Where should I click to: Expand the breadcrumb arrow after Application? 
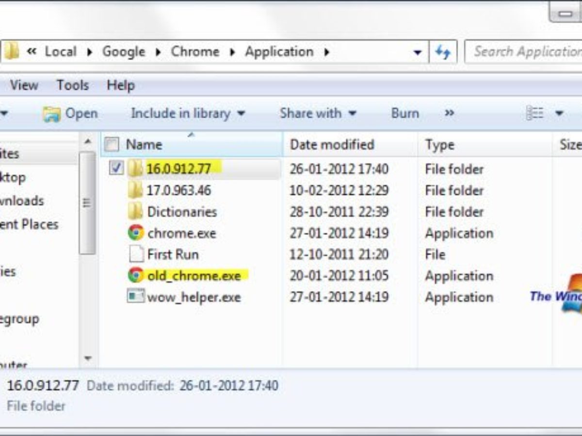click(326, 52)
